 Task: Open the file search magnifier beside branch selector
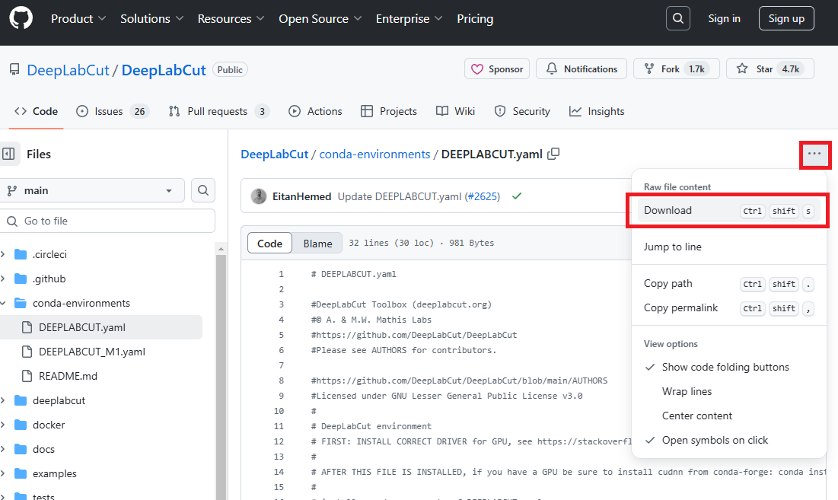pos(203,190)
